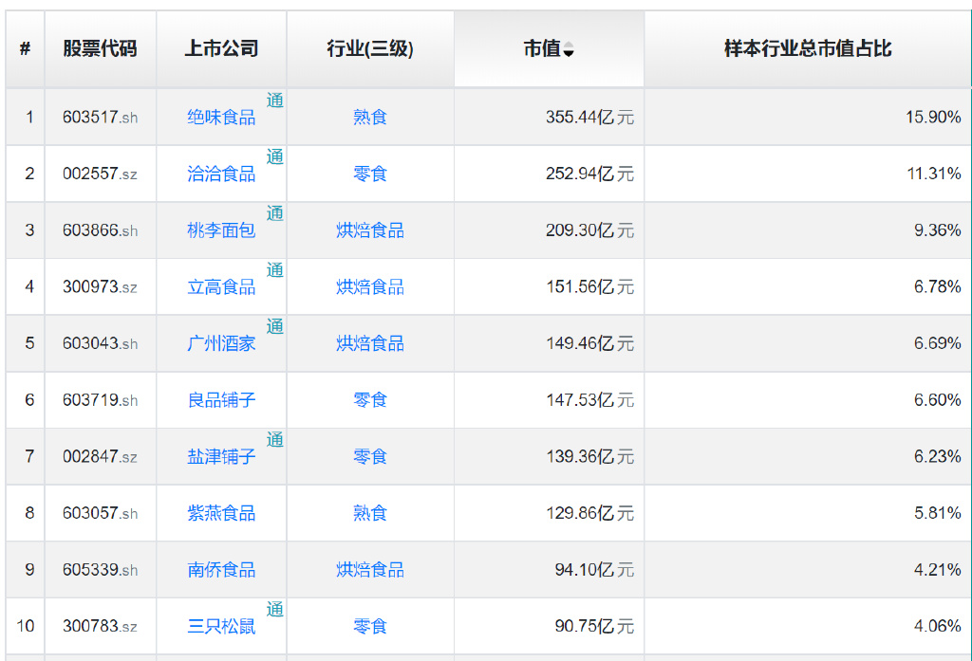Select stock code 002557.sz
972x661 pixels.
point(100,174)
